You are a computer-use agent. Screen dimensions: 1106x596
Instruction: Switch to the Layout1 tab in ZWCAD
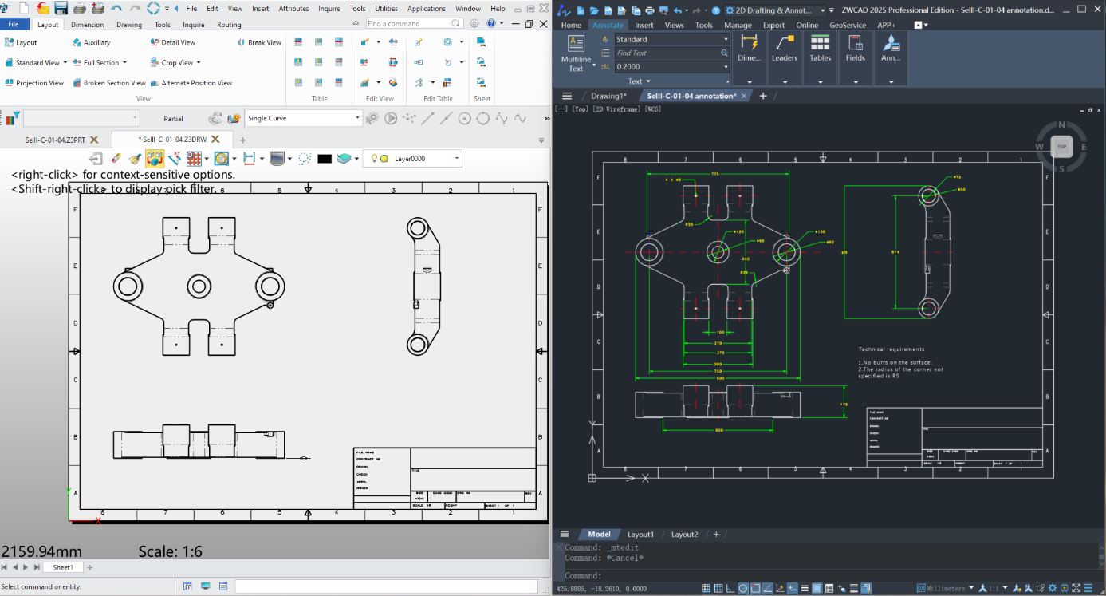pos(640,535)
